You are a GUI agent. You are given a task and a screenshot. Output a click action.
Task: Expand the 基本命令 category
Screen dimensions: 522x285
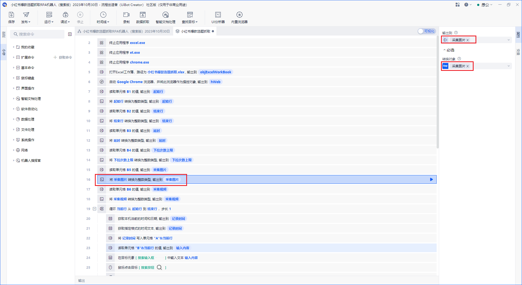pos(14,68)
